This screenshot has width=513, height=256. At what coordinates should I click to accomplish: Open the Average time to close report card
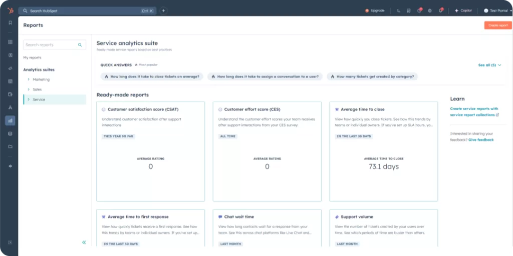pyautogui.click(x=383, y=151)
